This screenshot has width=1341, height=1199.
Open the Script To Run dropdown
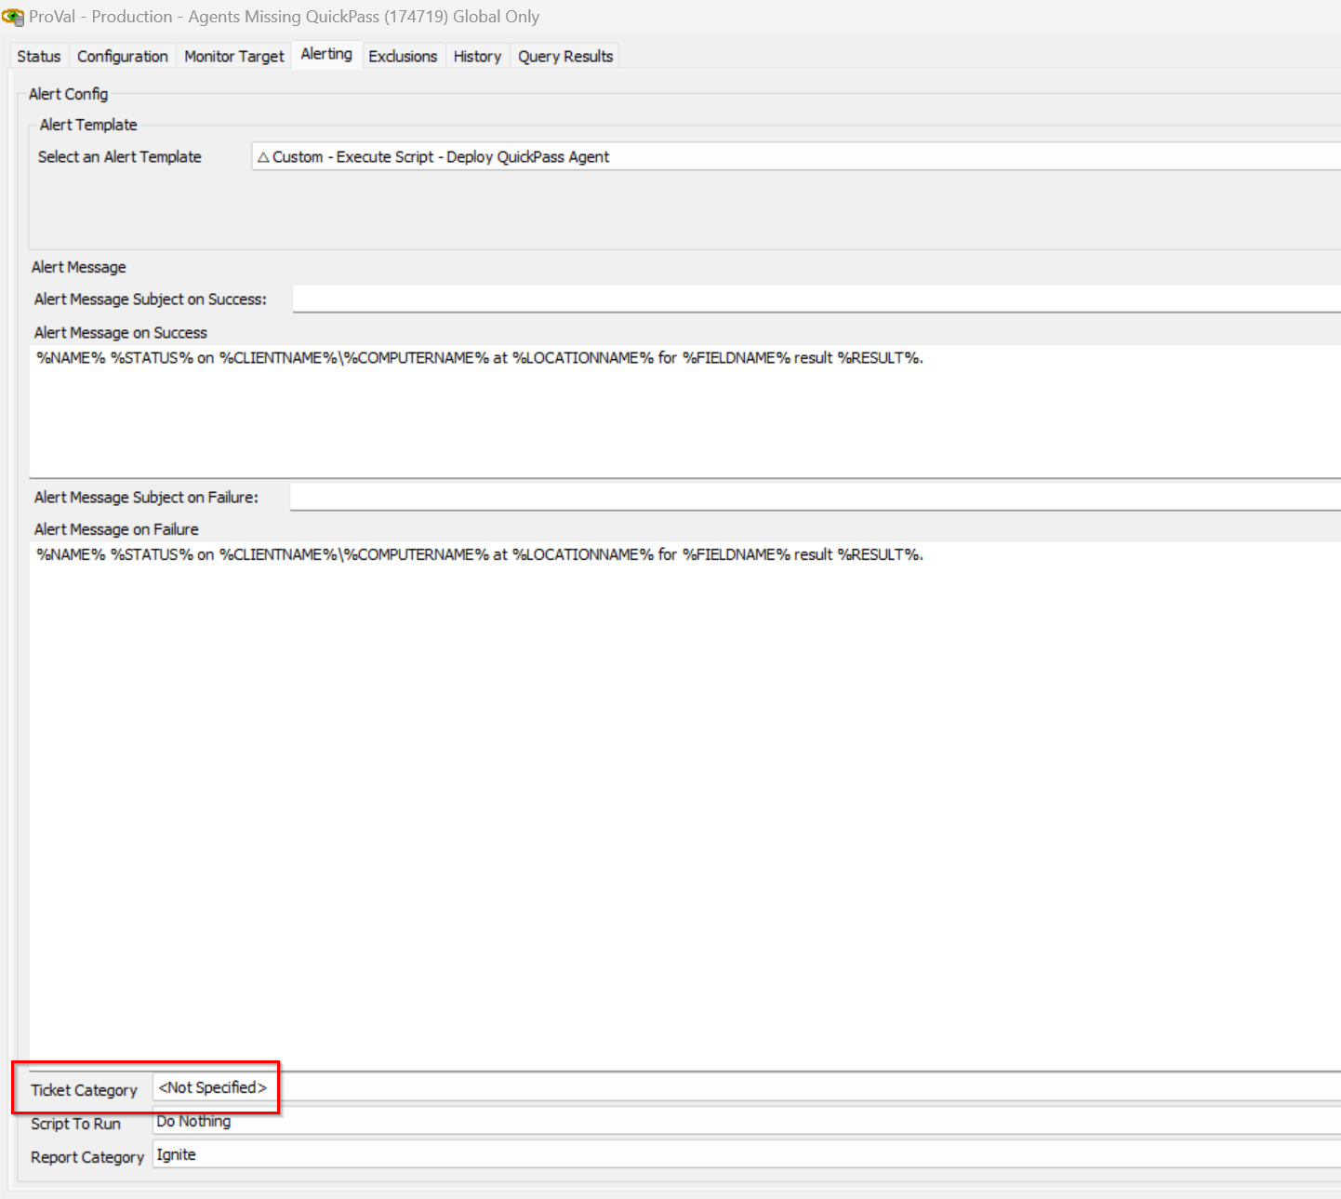[x=744, y=1122]
